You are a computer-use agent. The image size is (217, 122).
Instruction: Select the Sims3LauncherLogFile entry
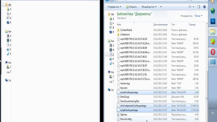(158, 101)
